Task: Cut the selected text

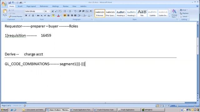Action: point(12,10)
